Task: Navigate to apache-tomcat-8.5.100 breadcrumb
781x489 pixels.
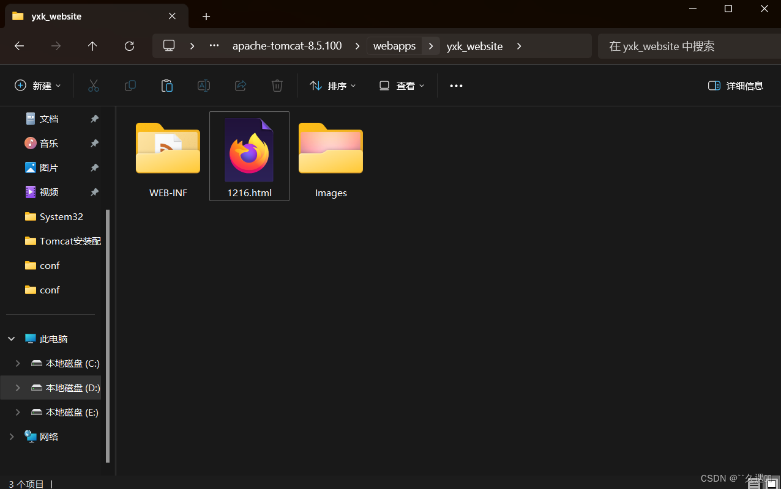Action: tap(287, 46)
